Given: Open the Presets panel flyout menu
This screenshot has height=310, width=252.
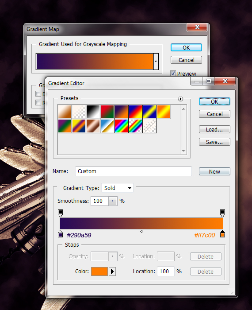Looking at the screenshot, I should click(x=180, y=99).
